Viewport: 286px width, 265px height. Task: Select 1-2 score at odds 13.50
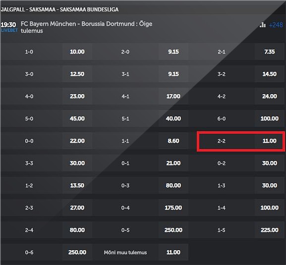click(77, 185)
